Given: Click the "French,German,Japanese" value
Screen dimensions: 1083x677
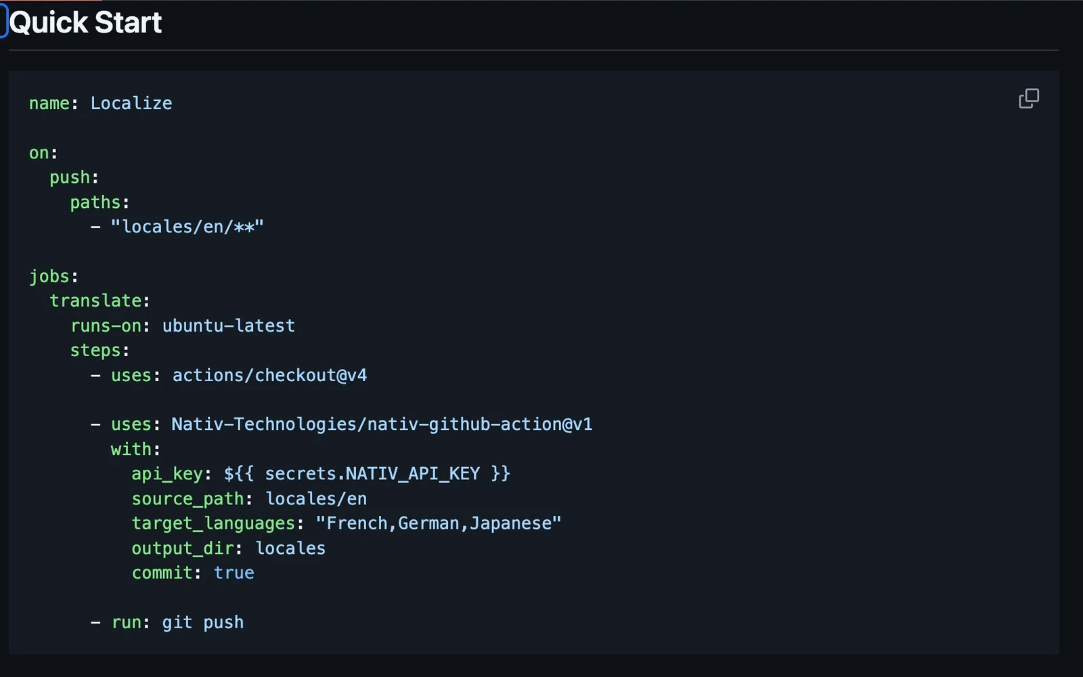Looking at the screenshot, I should (x=439, y=523).
